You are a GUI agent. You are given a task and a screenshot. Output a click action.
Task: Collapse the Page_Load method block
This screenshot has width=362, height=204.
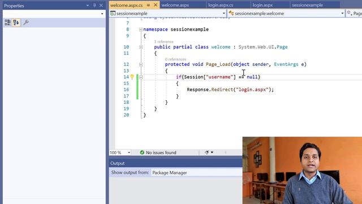tap(141, 64)
